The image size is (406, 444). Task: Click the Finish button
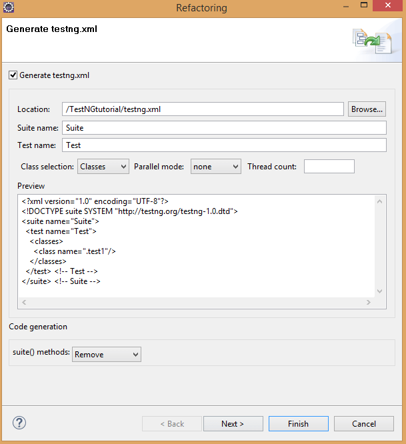pos(299,423)
